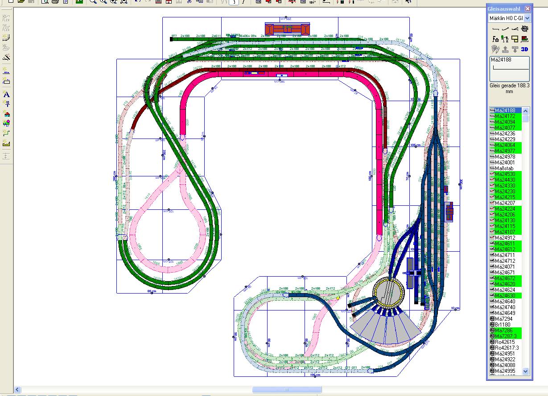
Task: Select curved track Mä24530 in the list
Action: click(x=506, y=174)
